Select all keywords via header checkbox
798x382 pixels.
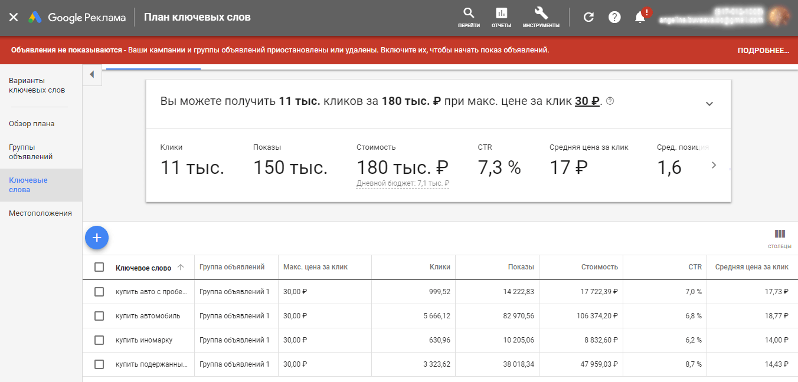pos(99,268)
